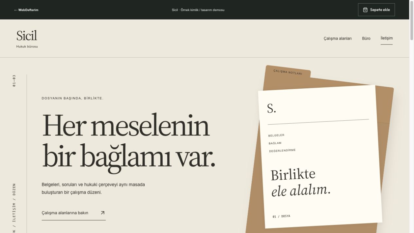Viewport: 414px width, 233px height.
Task: Open the Çalışma alanları menu item
Action: click(x=338, y=38)
